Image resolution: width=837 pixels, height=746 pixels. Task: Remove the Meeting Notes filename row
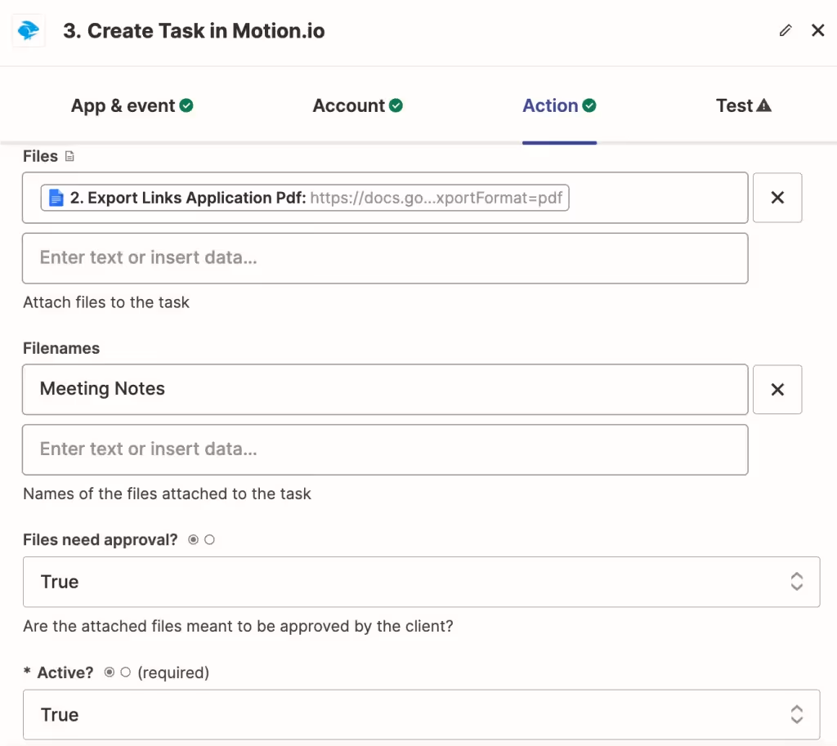coord(777,389)
